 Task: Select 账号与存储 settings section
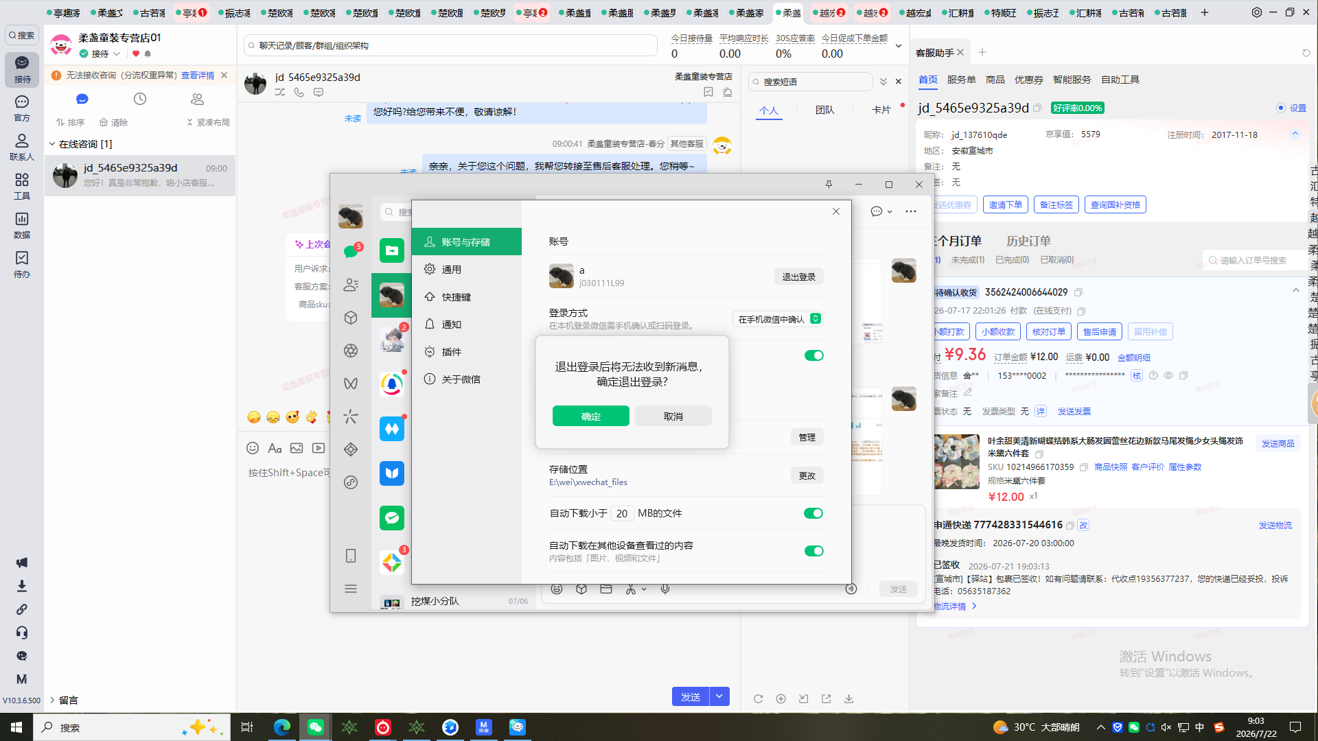[x=467, y=242]
